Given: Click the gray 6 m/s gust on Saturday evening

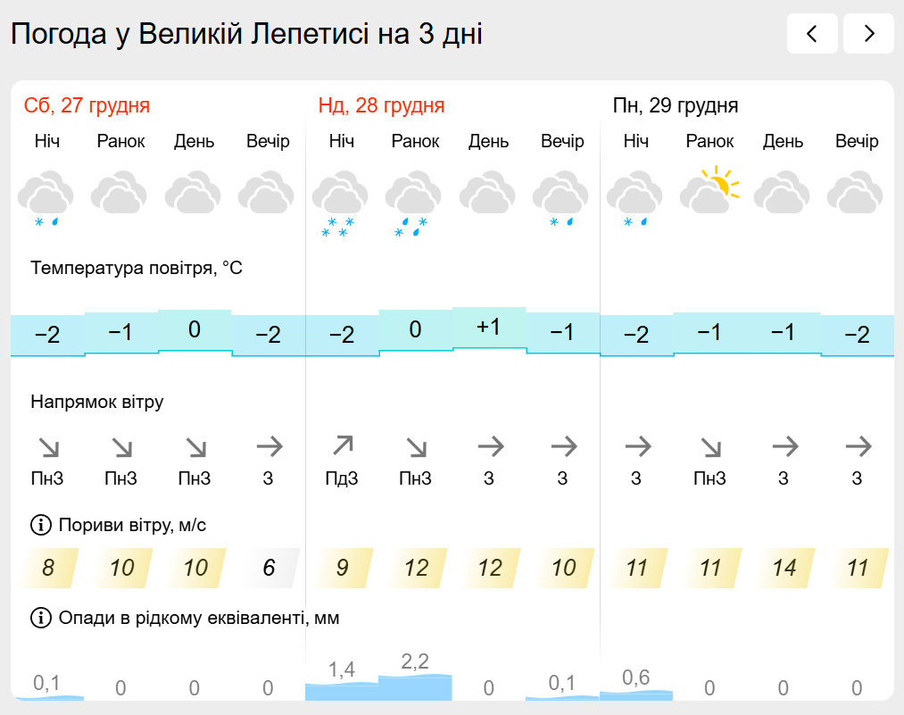Looking at the screenshot, I should (269, 568).
